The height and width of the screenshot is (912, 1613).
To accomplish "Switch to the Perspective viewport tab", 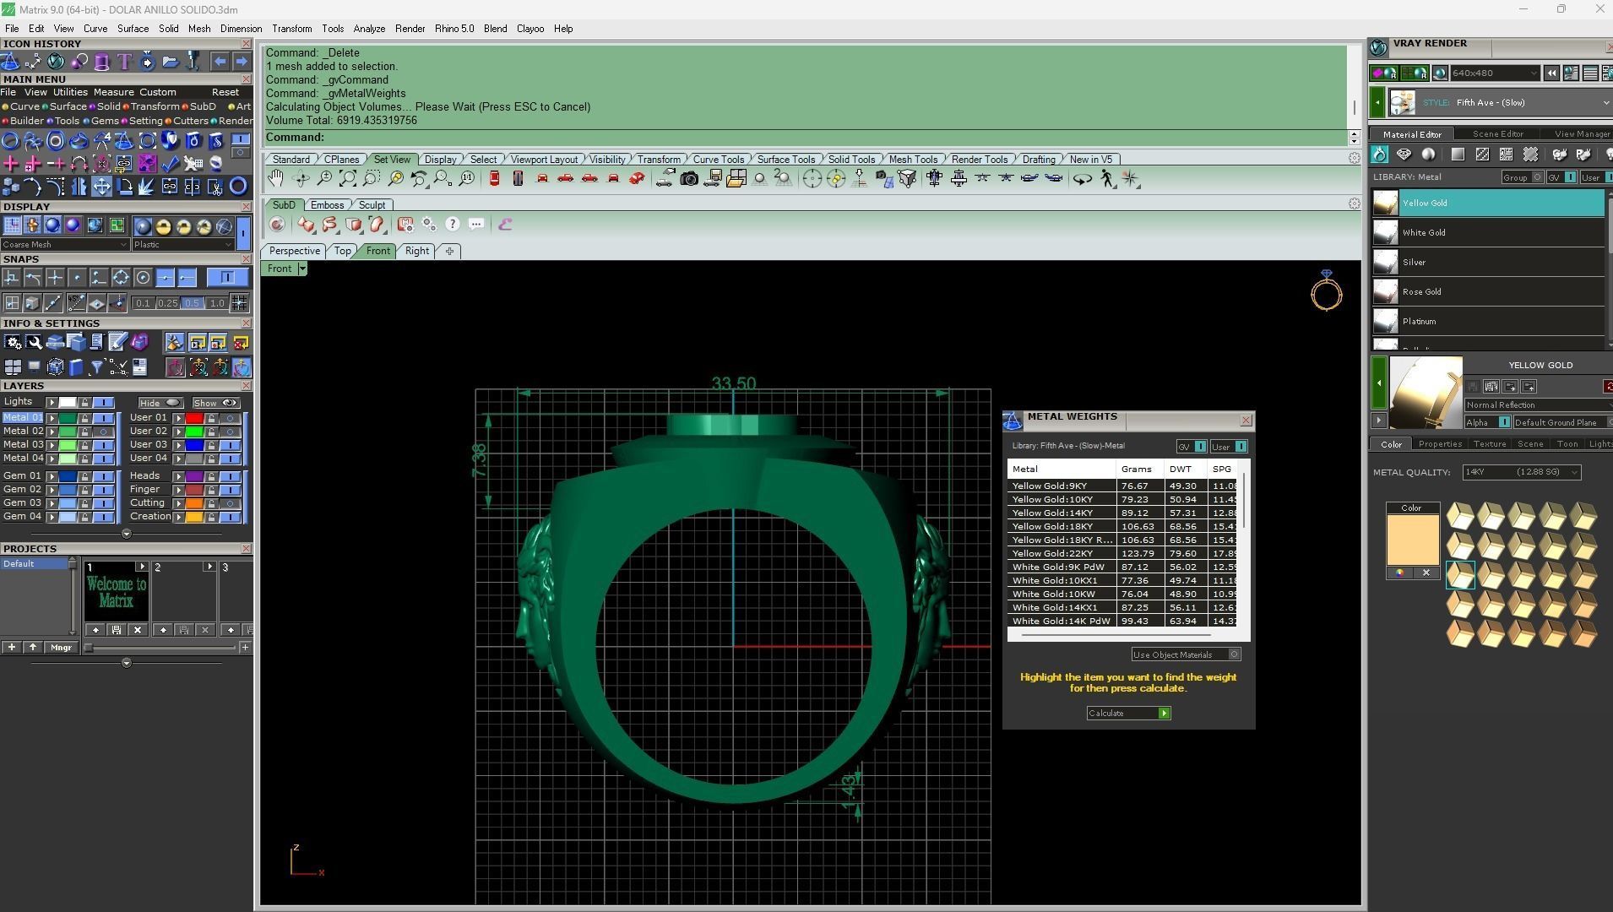I will (x=295, y=251).
